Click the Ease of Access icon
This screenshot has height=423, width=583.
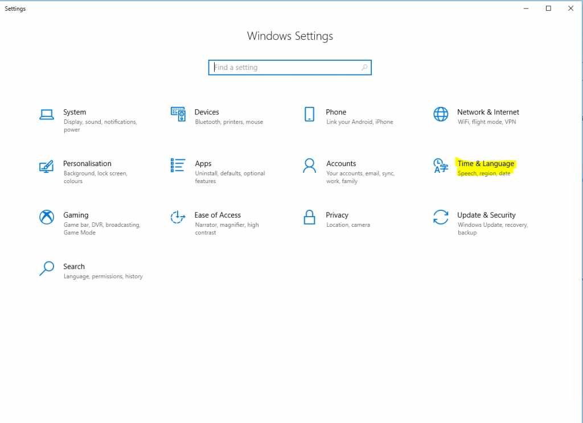click(x=178, y=217)
